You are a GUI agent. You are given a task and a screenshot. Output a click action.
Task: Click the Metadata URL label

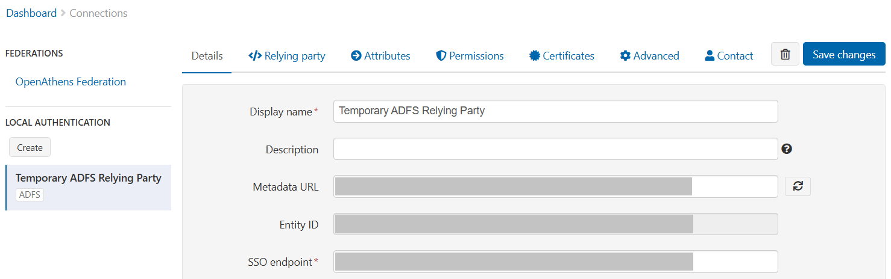click(x=286, y=187)
